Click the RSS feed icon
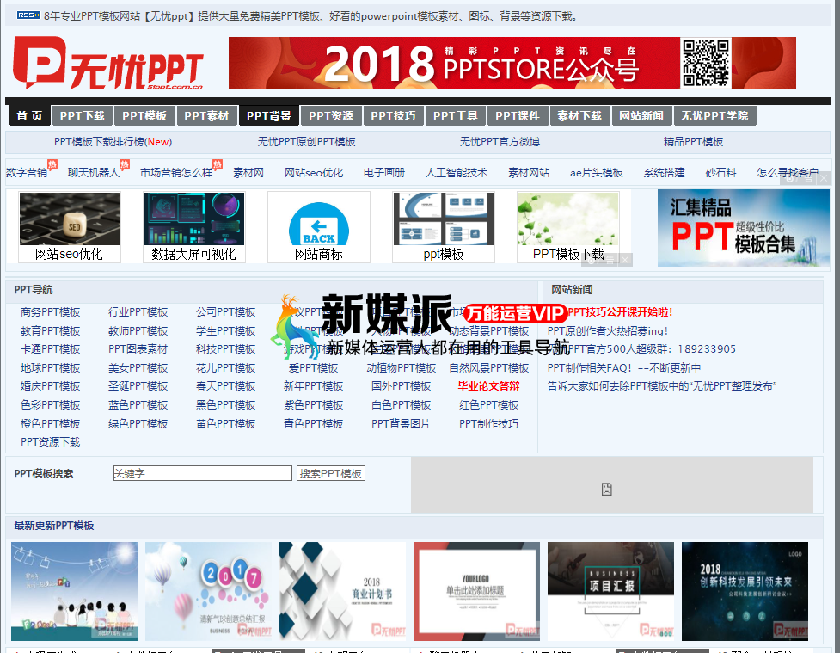The image size is (840, 653). click(28, 15)
